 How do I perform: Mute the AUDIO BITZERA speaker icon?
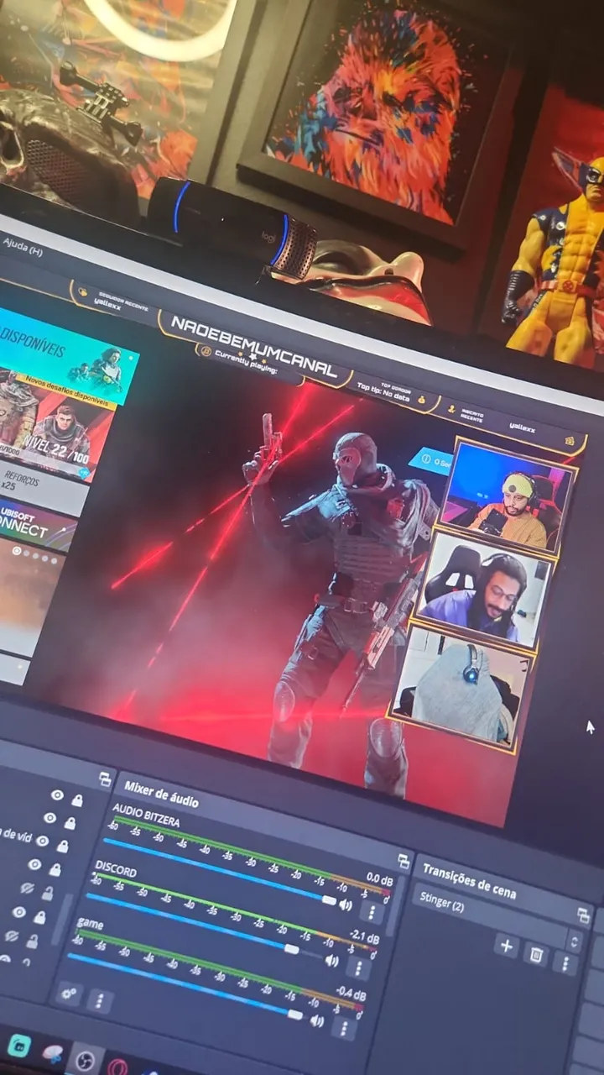tap(345, 905)
